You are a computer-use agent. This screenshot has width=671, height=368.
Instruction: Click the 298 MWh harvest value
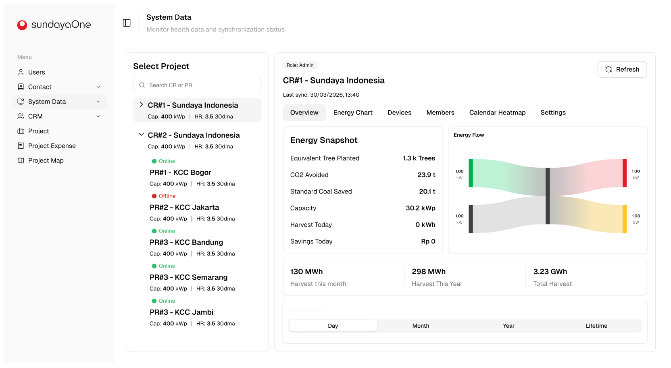tap(429, 272)
